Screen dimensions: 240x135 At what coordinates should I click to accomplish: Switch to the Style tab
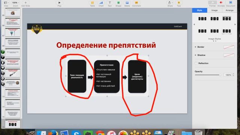(x=199, y=10)
